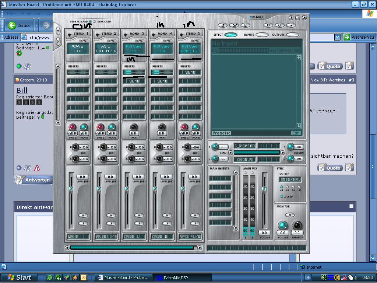Click the Open Session folder icon
This screenshot has height=283, width=377.
click(234, 25)
